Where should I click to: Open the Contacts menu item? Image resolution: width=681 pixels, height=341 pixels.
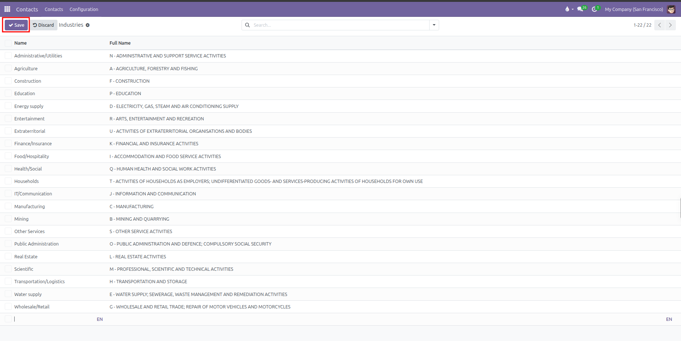[54, 10]
